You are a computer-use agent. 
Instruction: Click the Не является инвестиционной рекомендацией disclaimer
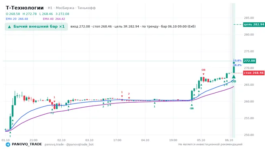pyautogui.click(x=210, y=144)
